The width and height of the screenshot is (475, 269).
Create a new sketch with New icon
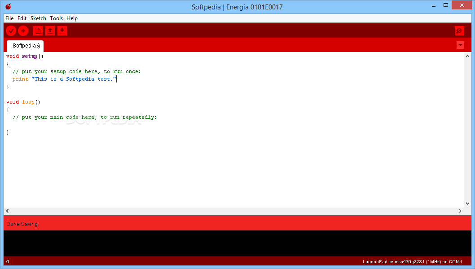38,30
